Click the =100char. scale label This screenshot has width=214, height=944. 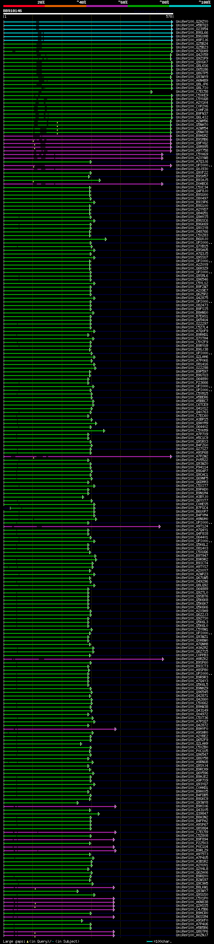[x=163, y=941]
